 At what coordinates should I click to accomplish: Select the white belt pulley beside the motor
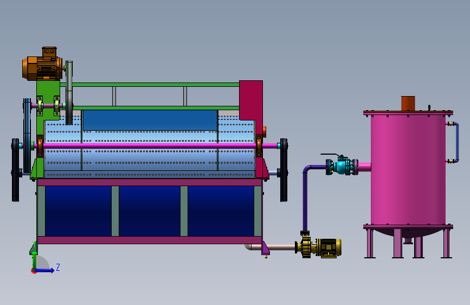pos(69,93)
